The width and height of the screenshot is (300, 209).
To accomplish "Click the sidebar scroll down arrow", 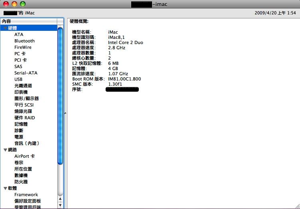I will point(60,205).
